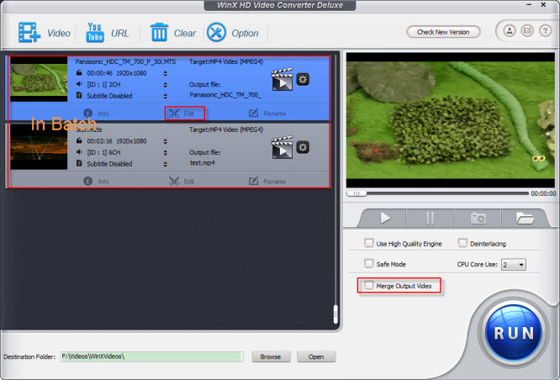Take a snapshot with camera icon

coord(478,218)
